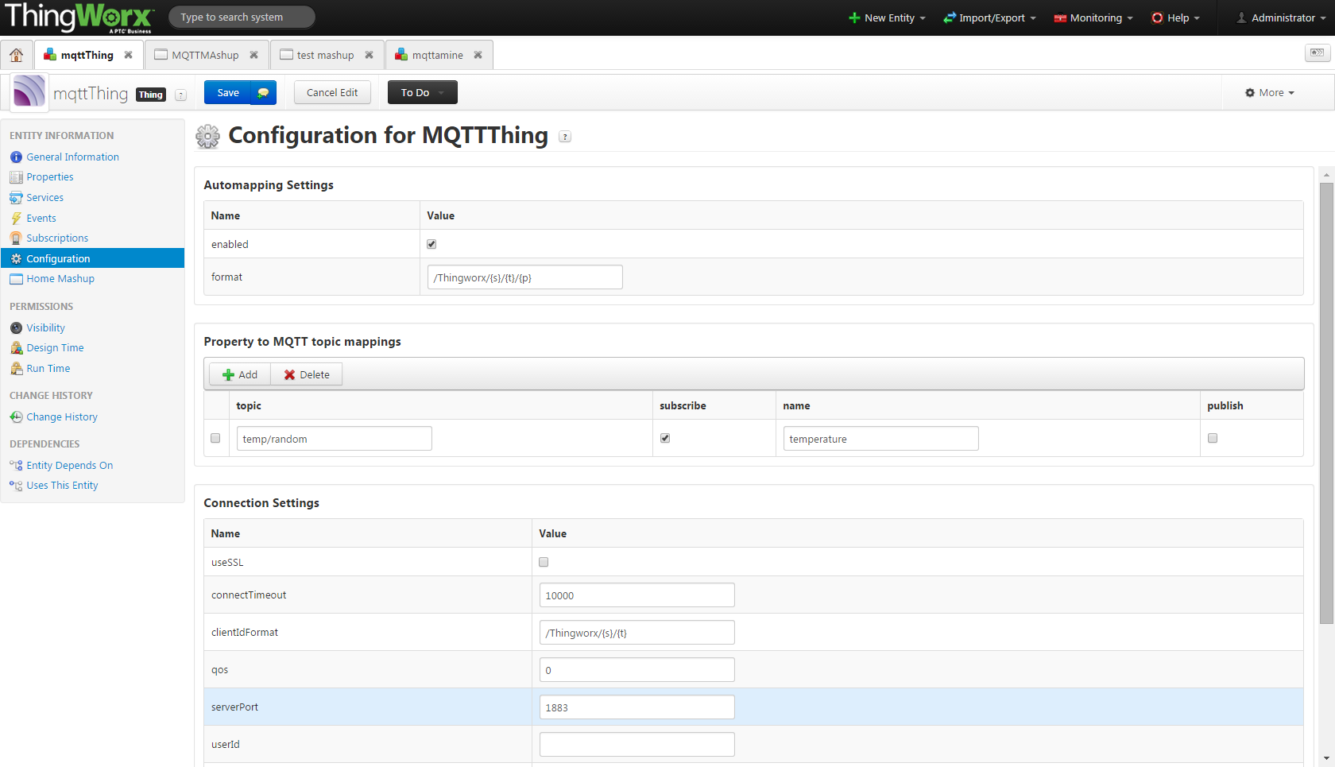Click the Save button

point(228,92)
